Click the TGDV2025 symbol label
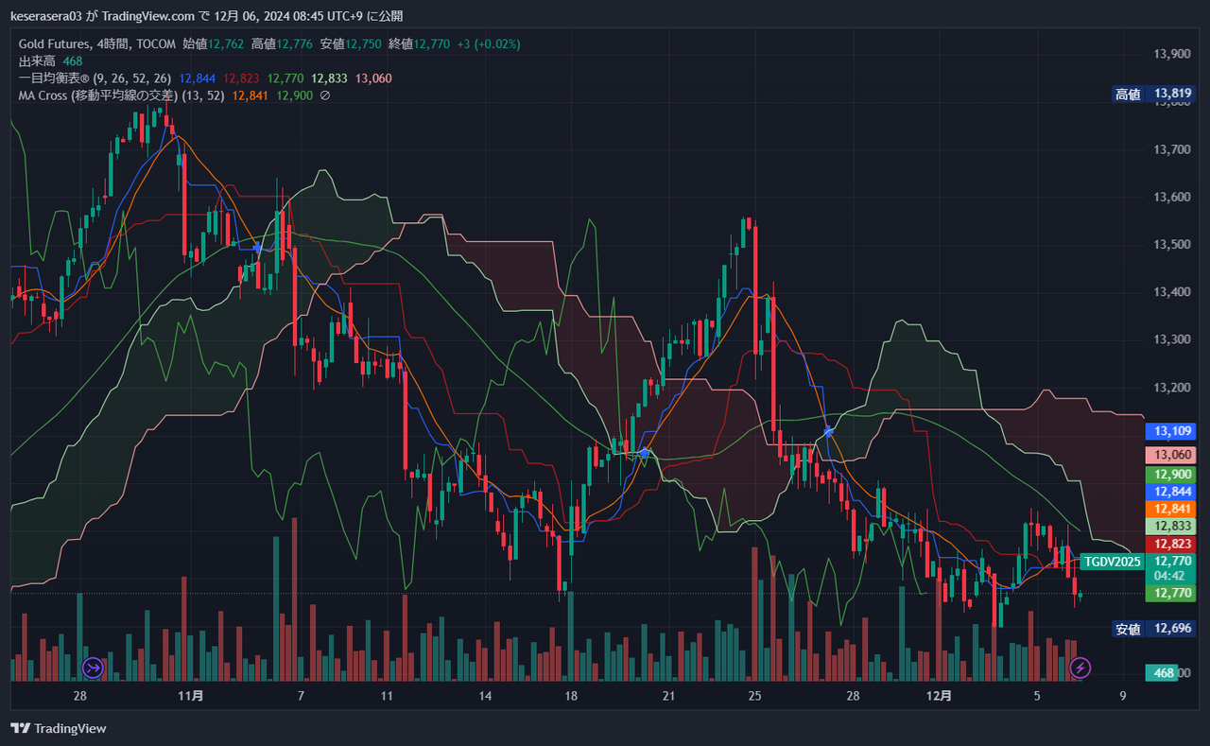 tap(1113, 562)
